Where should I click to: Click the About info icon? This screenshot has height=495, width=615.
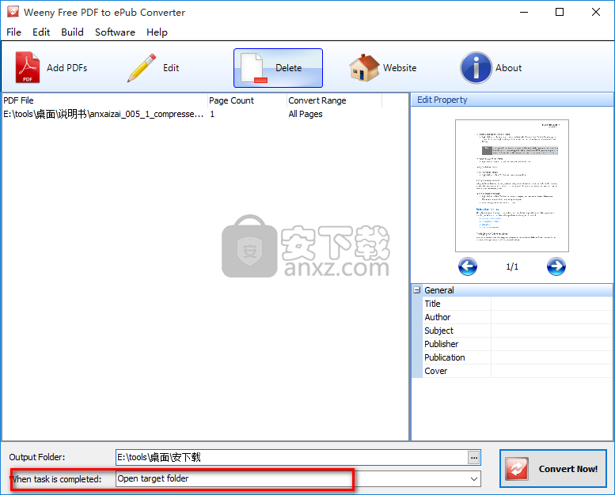click(476, 68)
